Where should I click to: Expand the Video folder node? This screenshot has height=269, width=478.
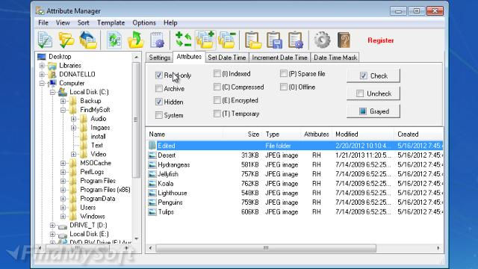pyautogui.click(x=73, y=155)
